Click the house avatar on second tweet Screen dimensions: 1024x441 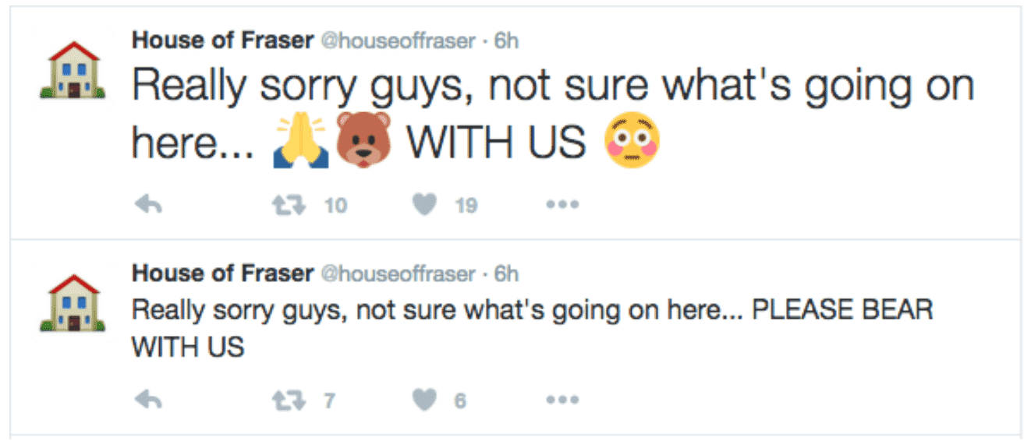pos(71,303)
